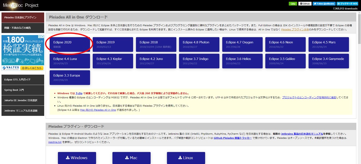The height and width of the screenshot is (164, 361).
Task: Open Jetbrains 製品の日本語化マニュアル link
Action: pos(302,134)
